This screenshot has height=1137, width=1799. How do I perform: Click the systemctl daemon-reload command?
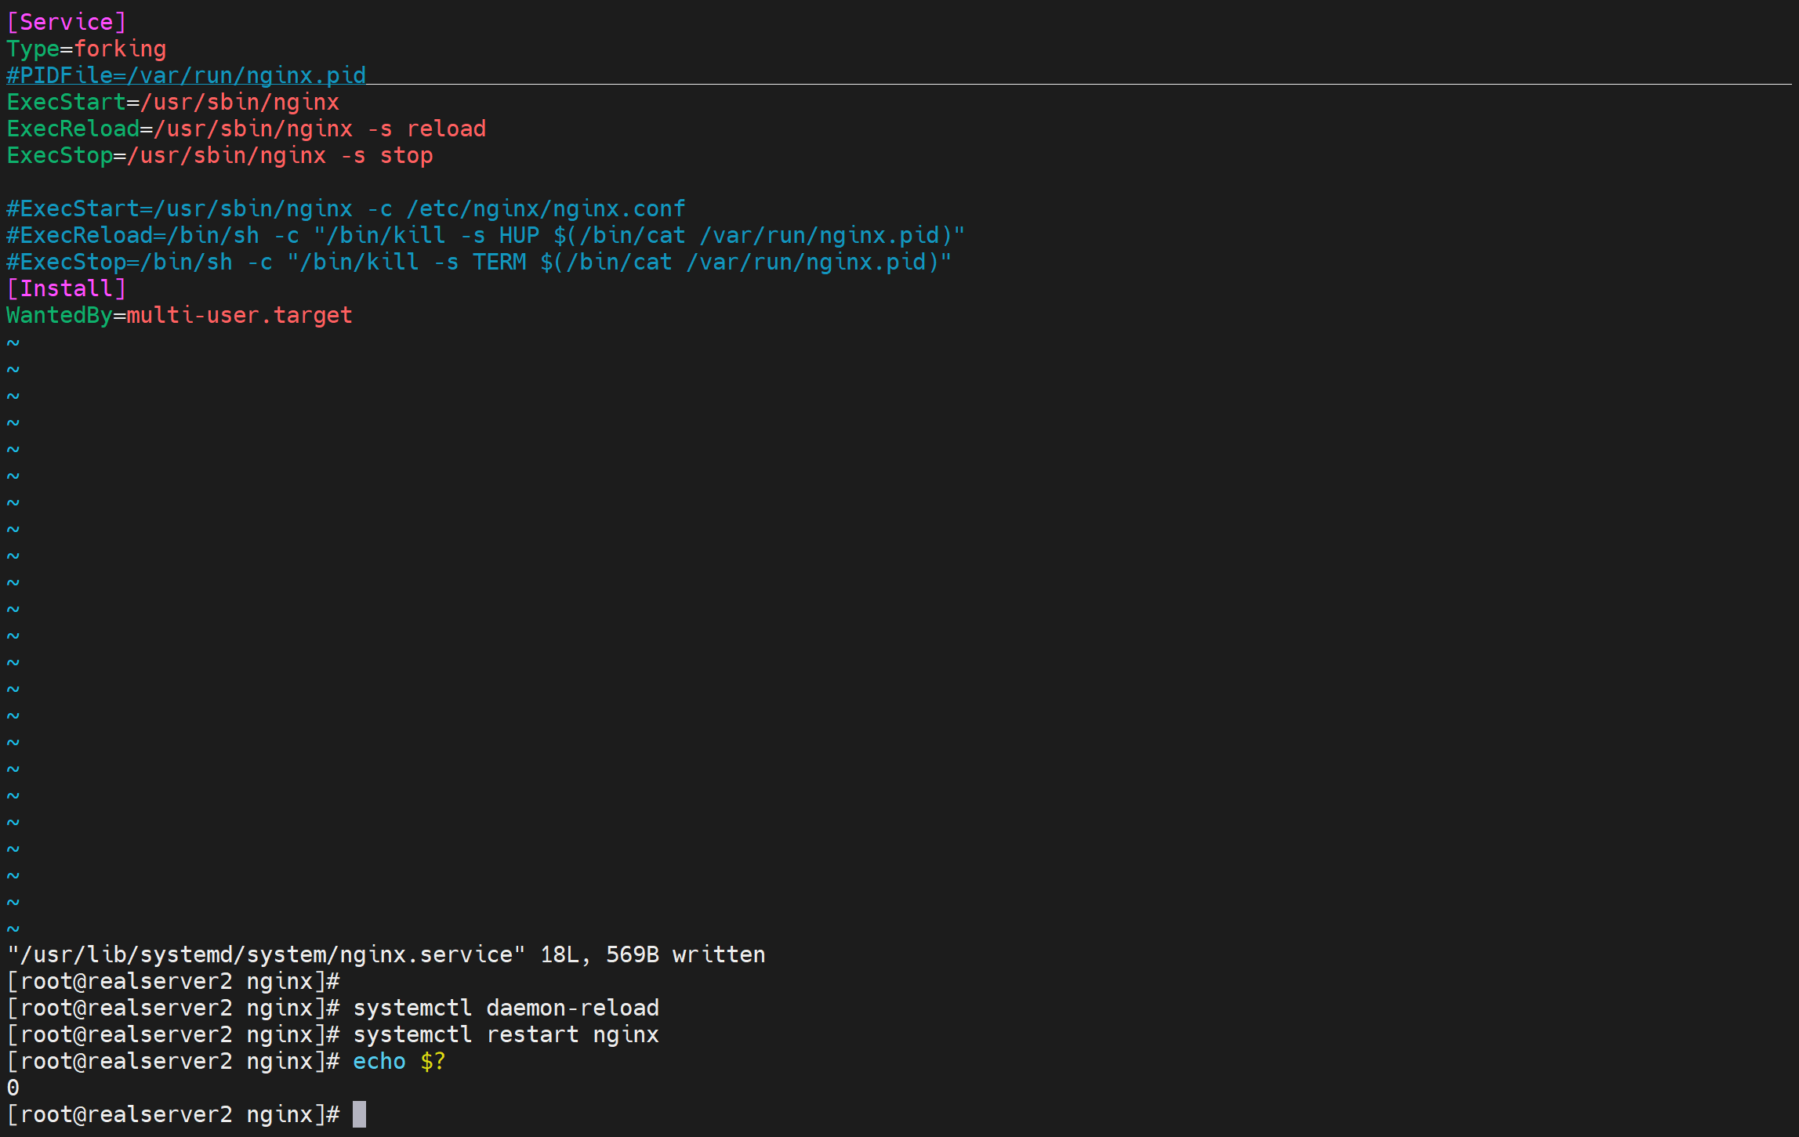coord(506,1008)
